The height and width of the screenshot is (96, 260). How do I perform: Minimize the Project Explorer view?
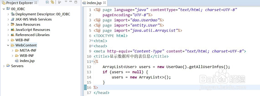tap(71, 2)
